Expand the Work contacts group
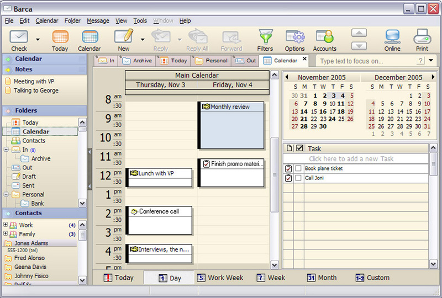Image resolution: width=442 pixels, height=298 pixels. (x=6, y=225)
